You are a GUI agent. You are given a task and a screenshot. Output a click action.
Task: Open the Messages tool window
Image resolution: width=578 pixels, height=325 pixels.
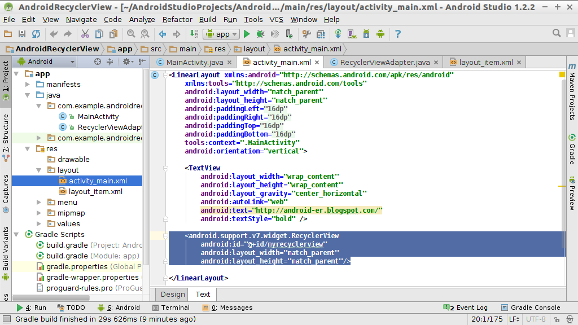(x=227, y=308)
